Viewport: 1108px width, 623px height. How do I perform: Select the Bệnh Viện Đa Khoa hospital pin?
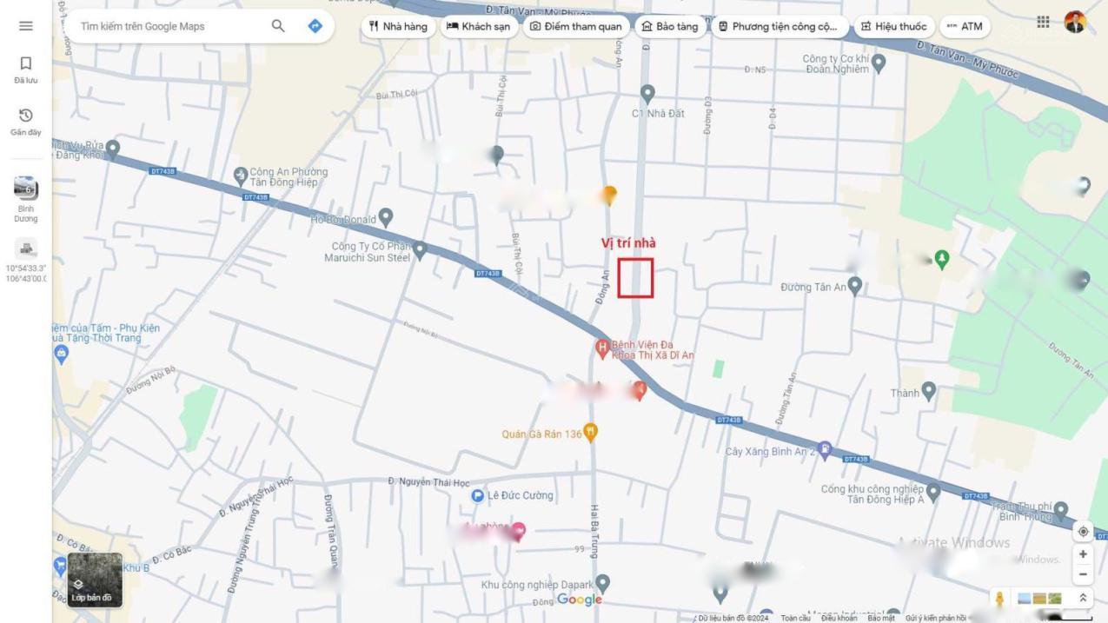click(601, 349)
